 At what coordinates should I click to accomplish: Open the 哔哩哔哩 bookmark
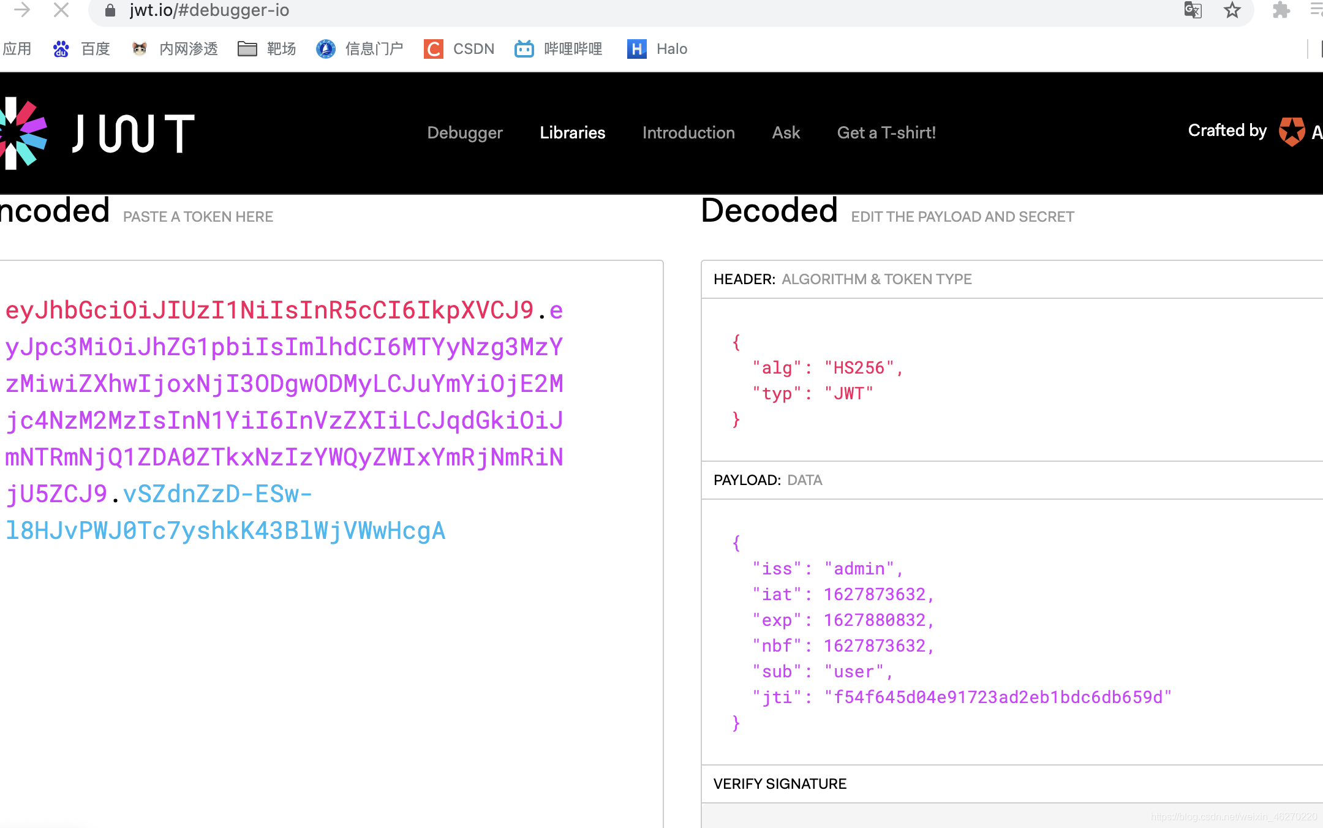pyautogui.click(x=558, y=49)
